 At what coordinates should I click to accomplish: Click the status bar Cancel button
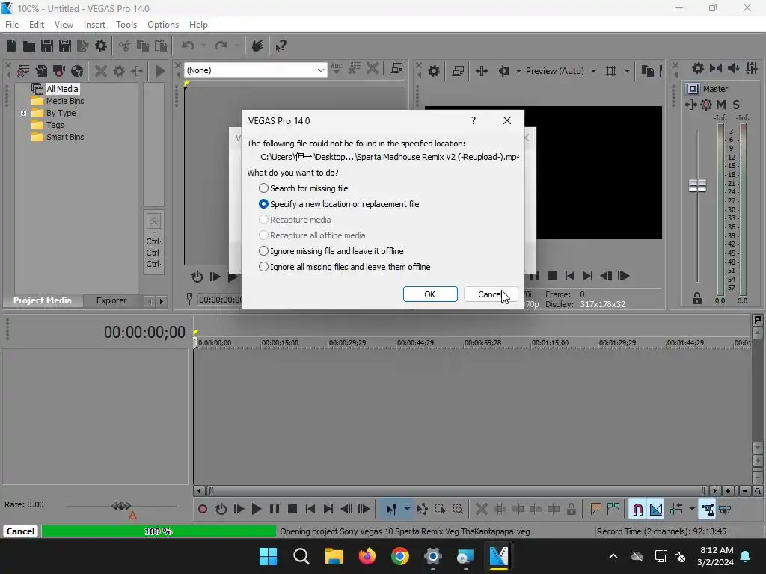(20, 531)
